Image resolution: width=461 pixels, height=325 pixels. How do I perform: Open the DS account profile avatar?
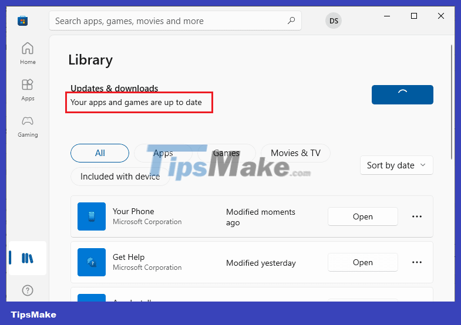click(334, 21)
